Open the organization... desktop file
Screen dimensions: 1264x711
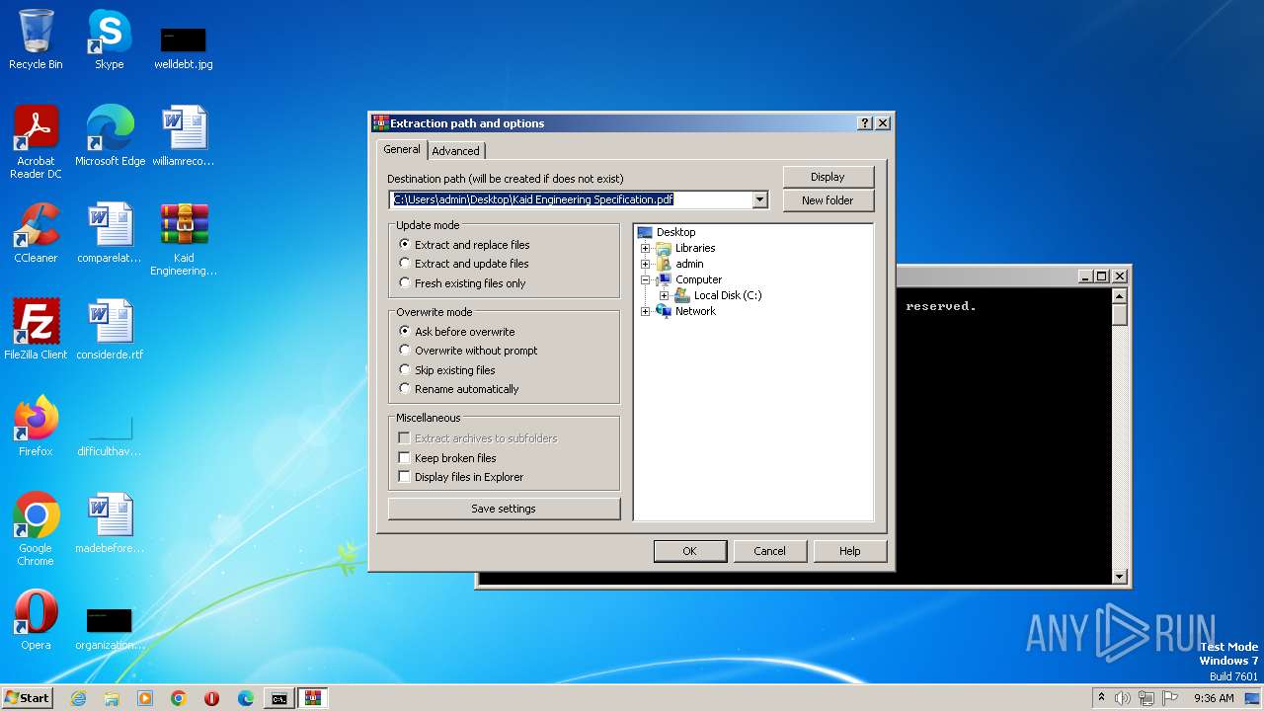pyautogui.click(x=110, y=629)
